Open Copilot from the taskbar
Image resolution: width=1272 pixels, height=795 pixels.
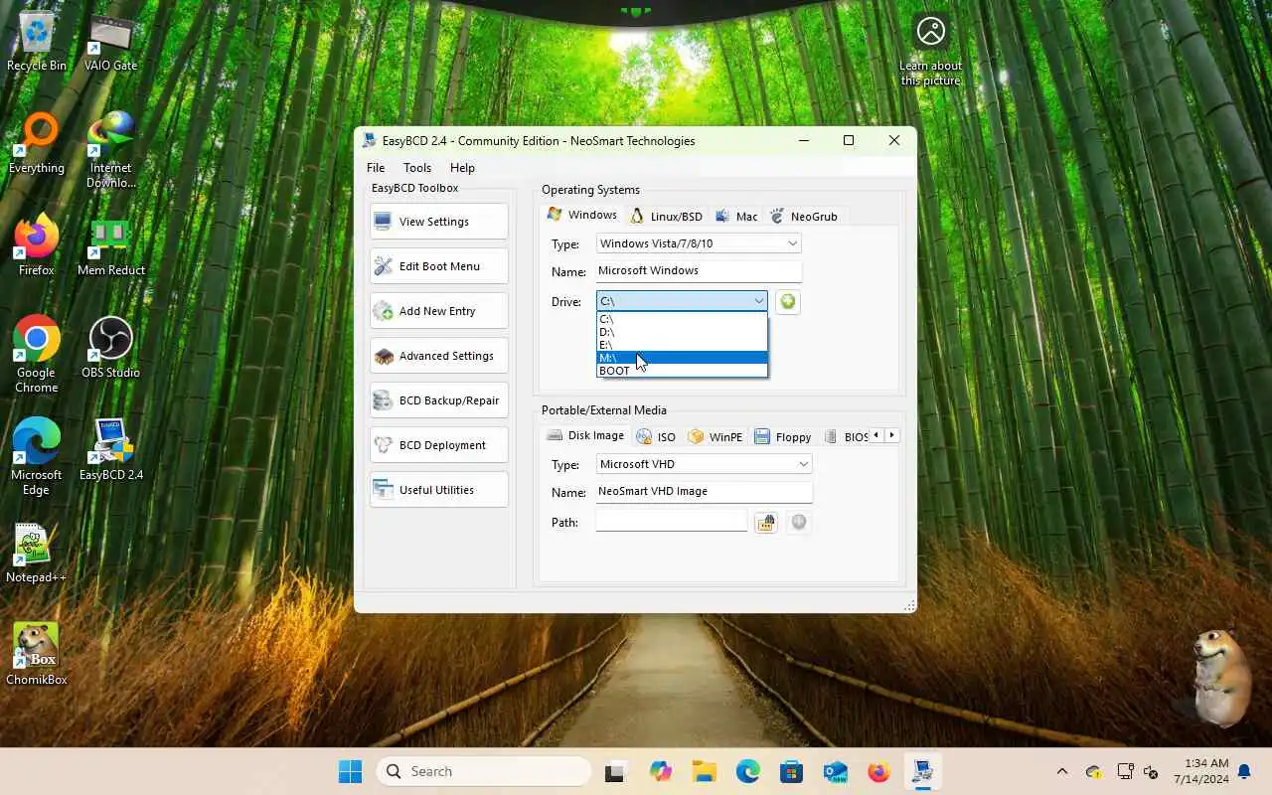point(661,771)
